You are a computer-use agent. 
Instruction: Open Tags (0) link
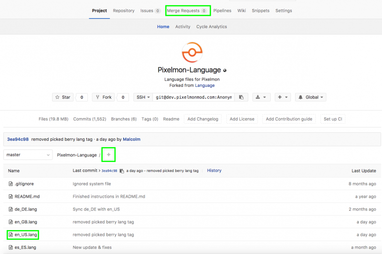(x=149, y=119)
